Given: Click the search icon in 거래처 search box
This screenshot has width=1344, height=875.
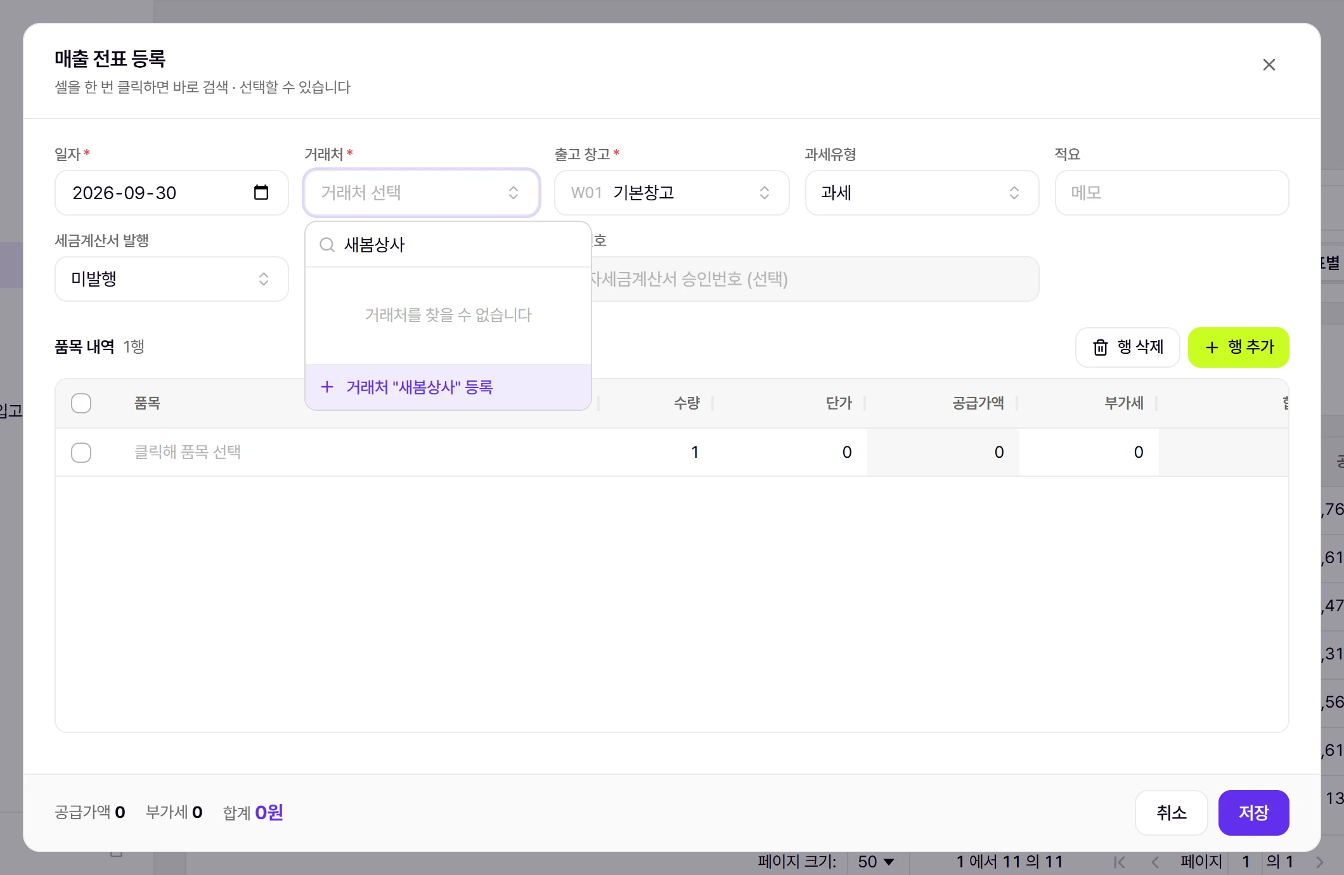Looking at the screenshot, I should [x=327, y=245].
